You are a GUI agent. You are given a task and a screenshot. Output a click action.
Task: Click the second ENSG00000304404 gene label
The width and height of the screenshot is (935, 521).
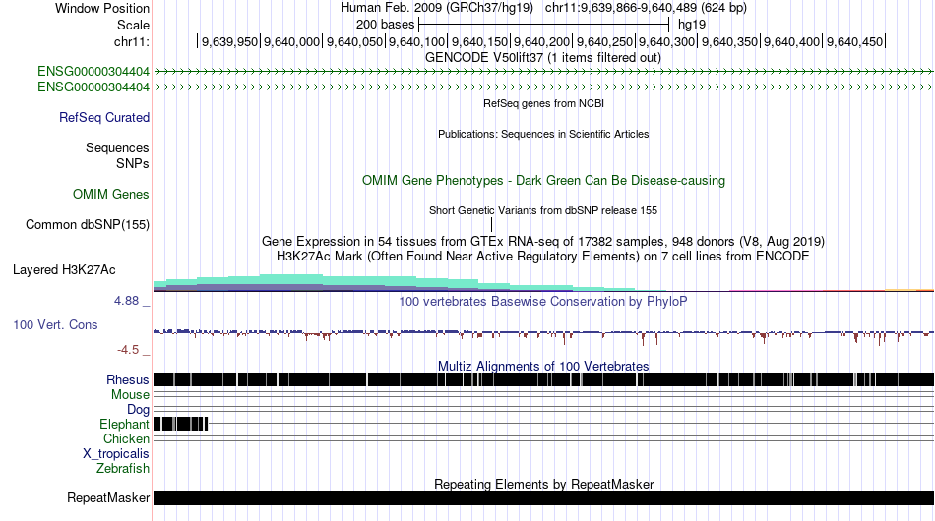click(93, 87)
